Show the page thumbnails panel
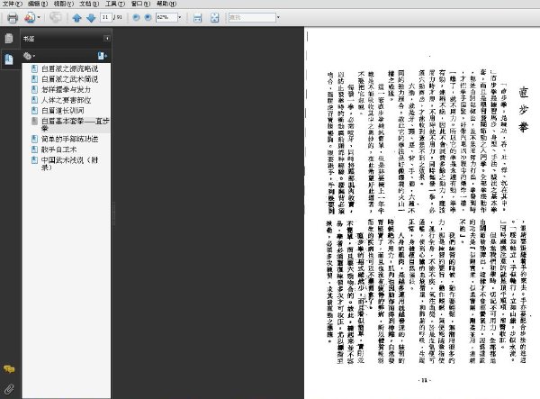Viewport: 540px width, 399px height. [9, 38]
